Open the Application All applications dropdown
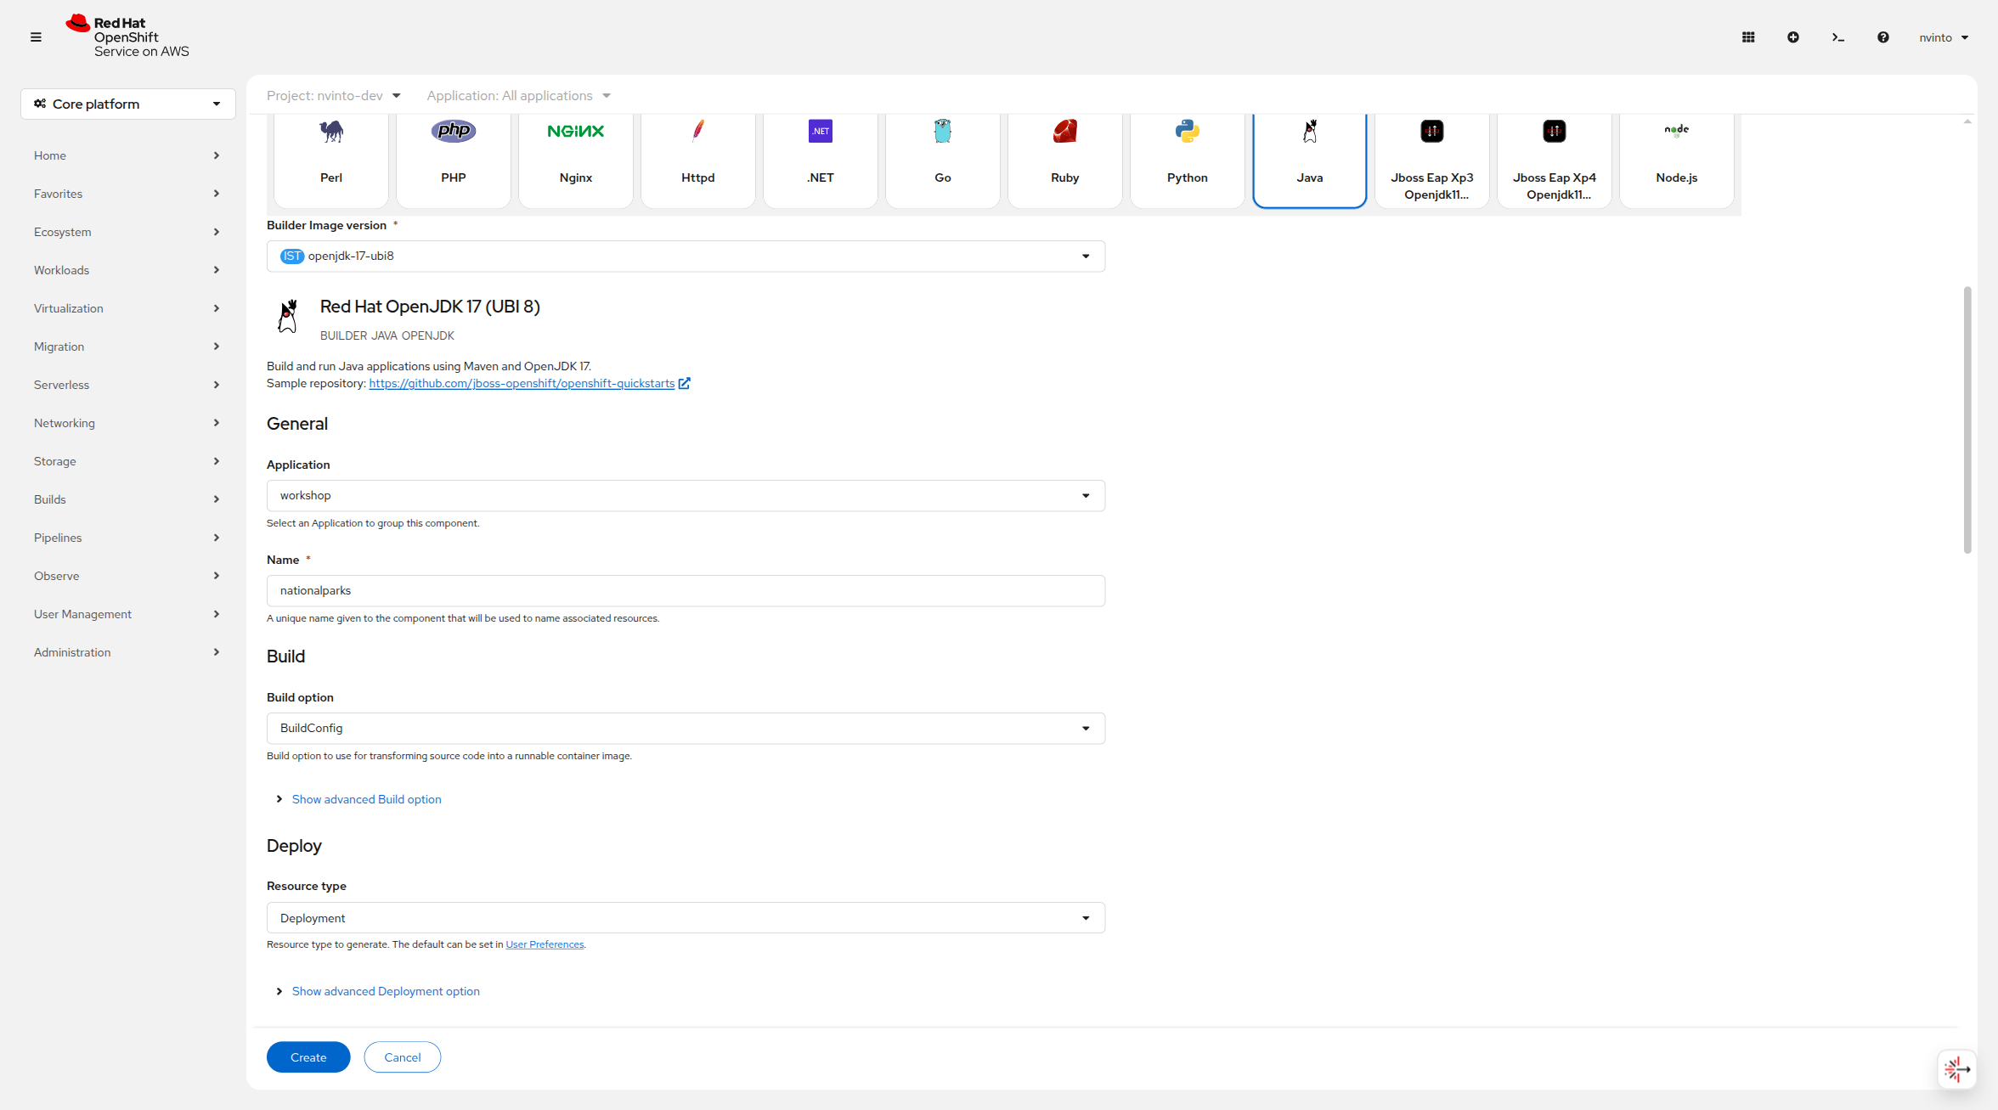Image resolution: width=1998 pixels, height=1110 pixels. click(518, 96)
